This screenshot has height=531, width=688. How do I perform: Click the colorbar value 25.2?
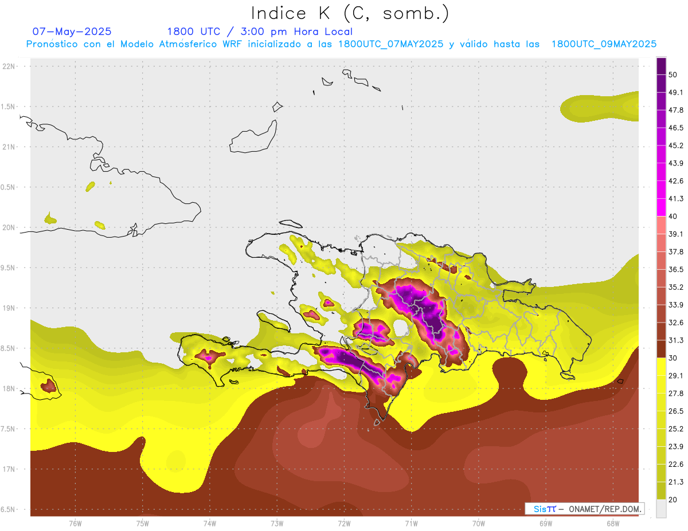coord(675,429)
